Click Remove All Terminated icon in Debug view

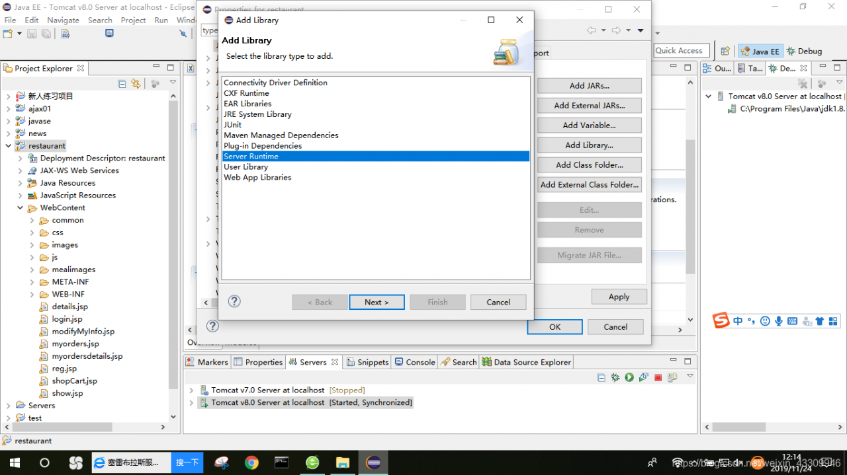tap(803, 84)
